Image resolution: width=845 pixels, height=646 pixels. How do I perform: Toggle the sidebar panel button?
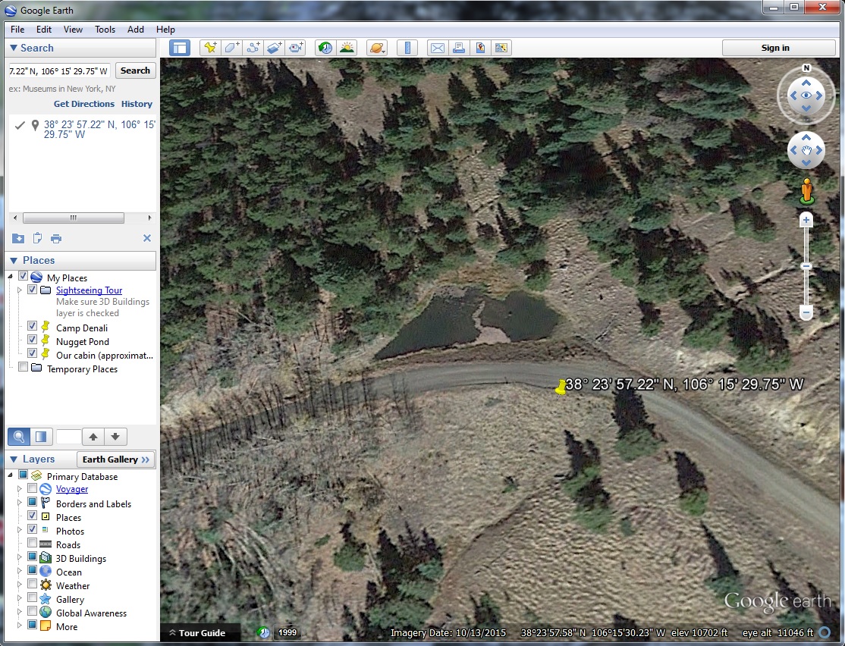(180, 48)
